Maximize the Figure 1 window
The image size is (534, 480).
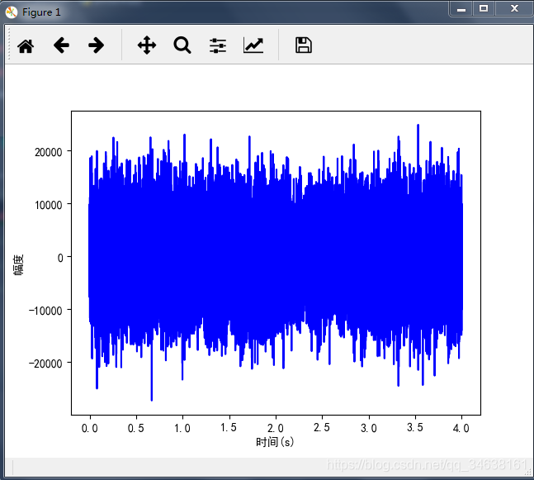pos(484,8)
